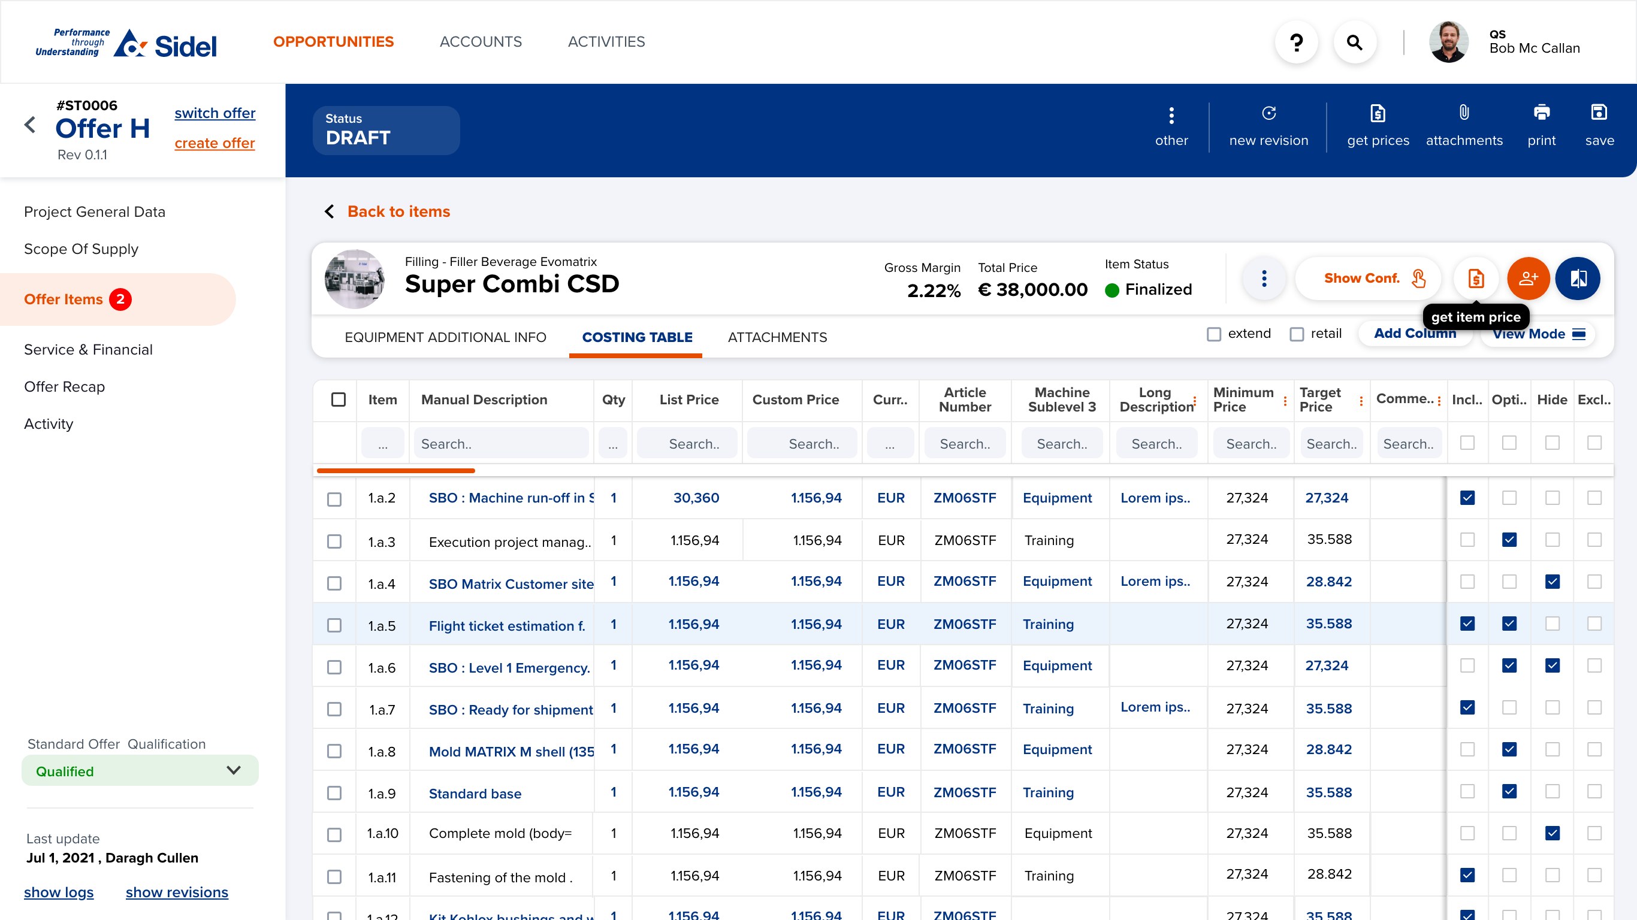Select row 1.a.2 checkbox
Image resolution: width=1637 pixels, height=920 pixels.
334,500
